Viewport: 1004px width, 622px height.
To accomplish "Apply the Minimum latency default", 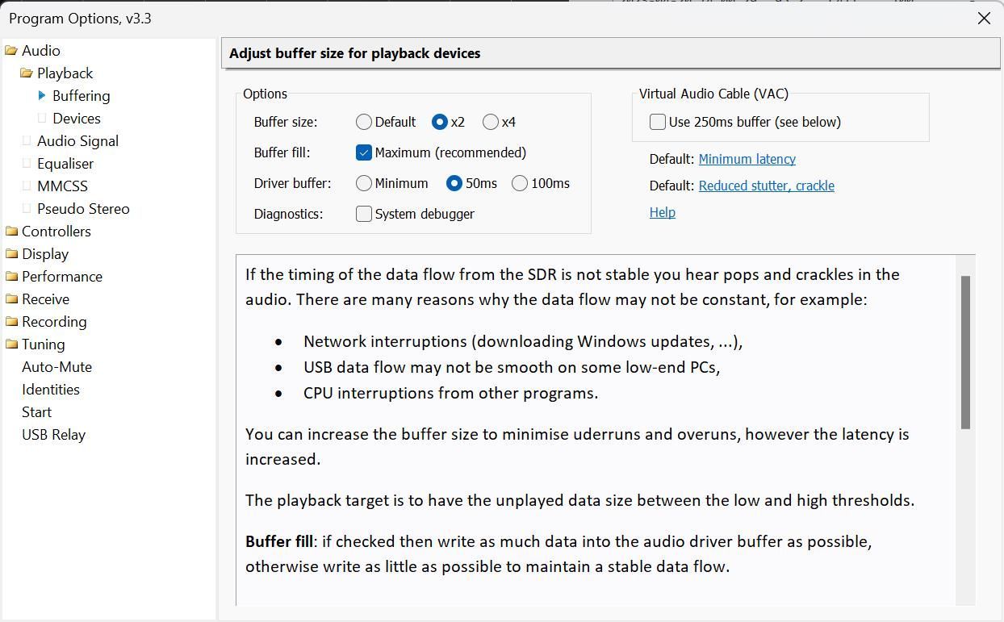I will click(747, 160).
